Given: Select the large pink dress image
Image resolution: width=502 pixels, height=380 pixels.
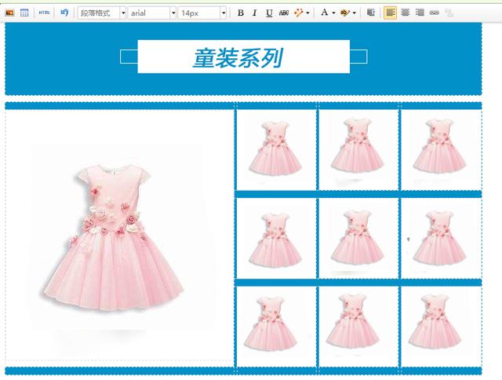Looking at the screenshot, I should (x=113, y=238).
